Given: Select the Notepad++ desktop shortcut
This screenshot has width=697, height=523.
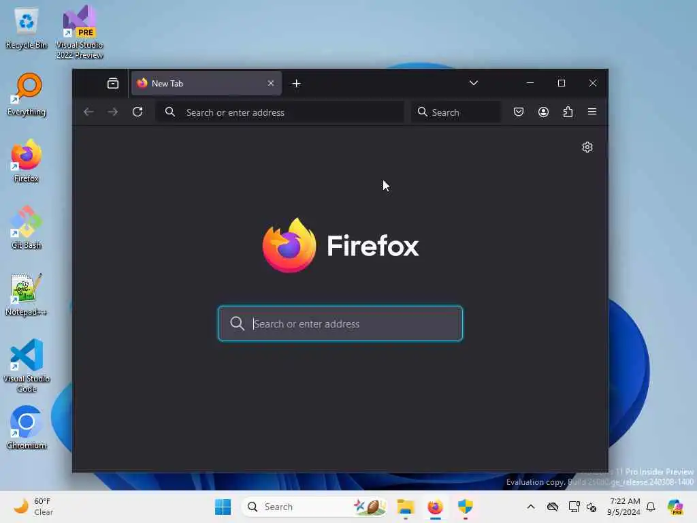Looking at the screenshot, I should click(27, 294).
